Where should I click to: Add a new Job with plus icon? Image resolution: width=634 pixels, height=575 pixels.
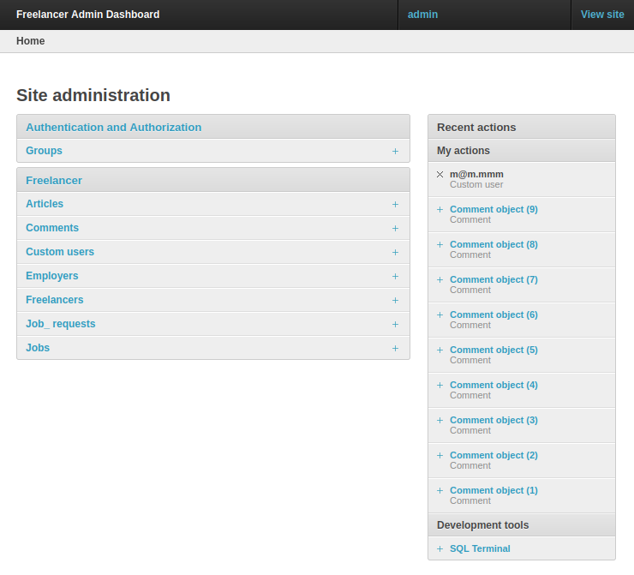pyautogui.click(x=395, y=348)
